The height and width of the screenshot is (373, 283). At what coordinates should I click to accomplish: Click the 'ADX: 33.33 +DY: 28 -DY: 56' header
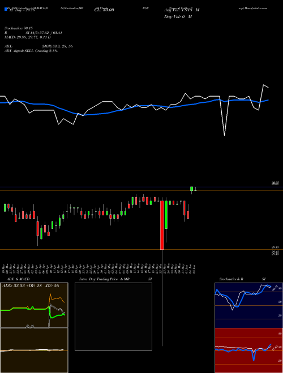pos(31,286)
